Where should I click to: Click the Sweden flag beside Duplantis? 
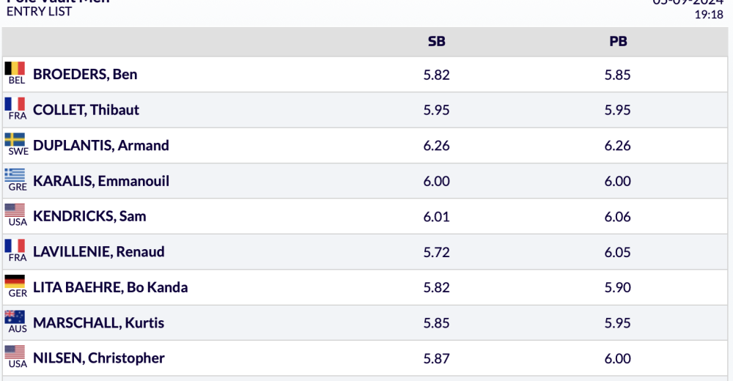pos(15,140)
